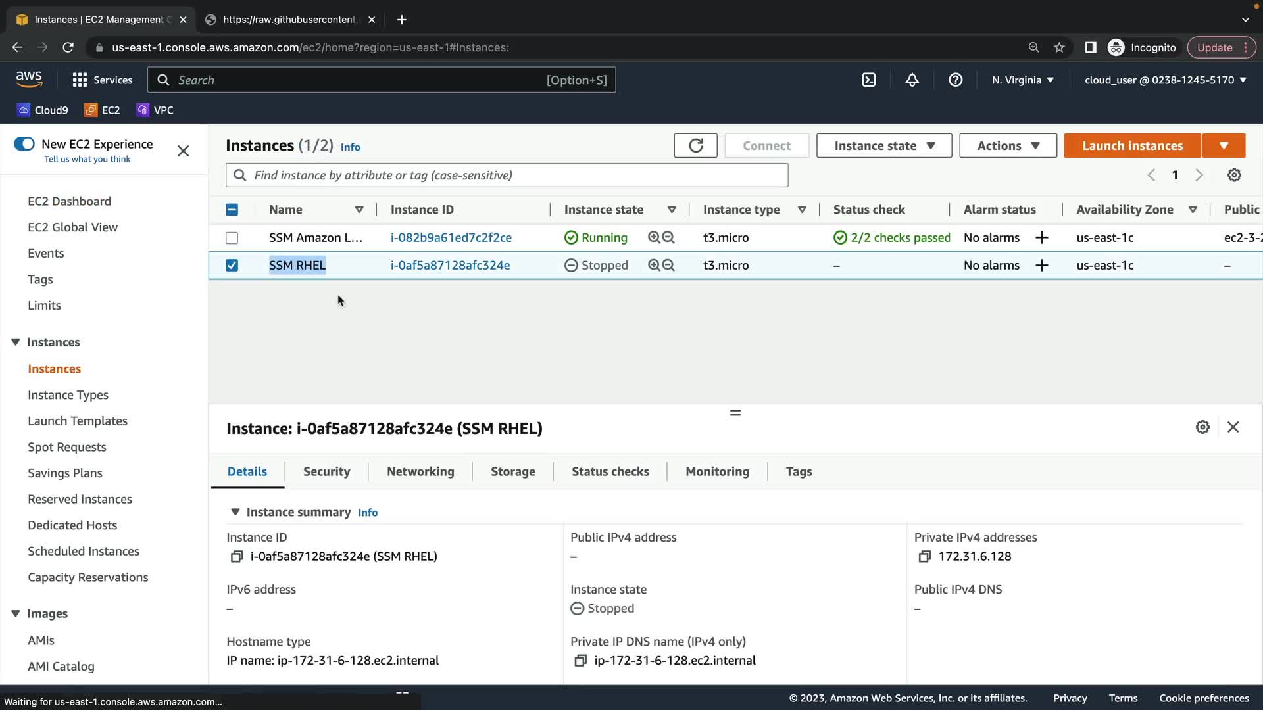
Task: Copy the private IPv4 address 172.31.6.128
Action: coord(924,556)
